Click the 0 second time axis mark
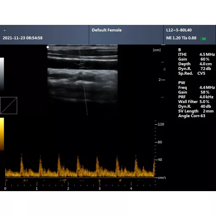The width and height of the screenshot is (216, 216). pos(5,189)
